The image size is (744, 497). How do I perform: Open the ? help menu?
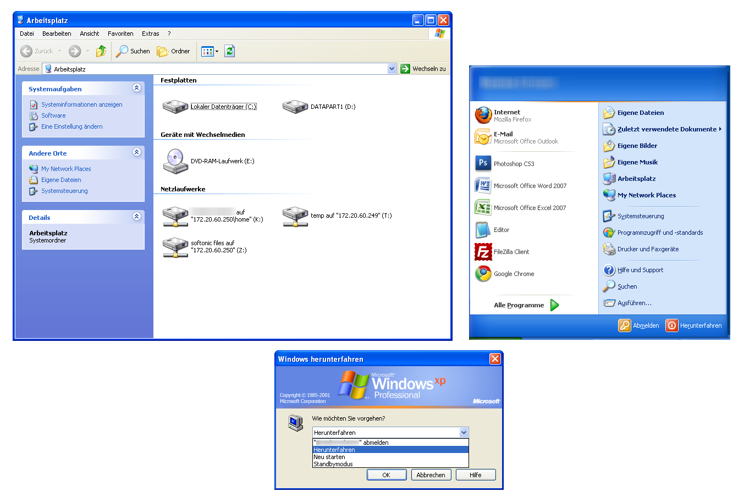169,34
